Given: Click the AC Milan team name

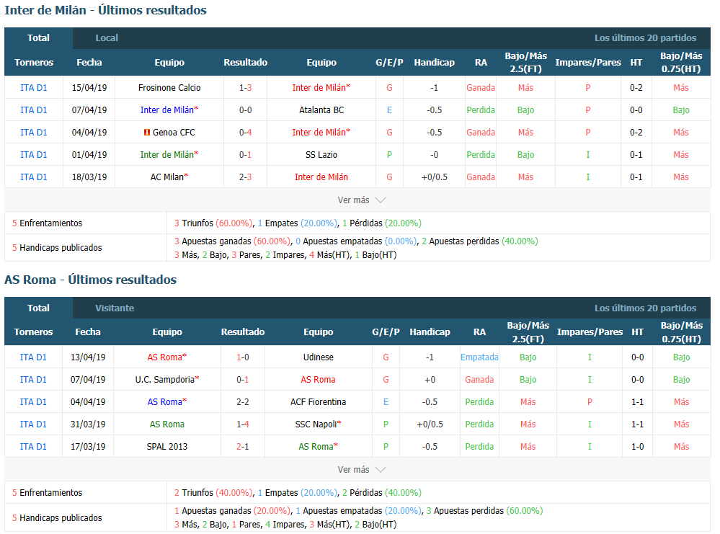Looking at the screenshot, I should (167, 177).
